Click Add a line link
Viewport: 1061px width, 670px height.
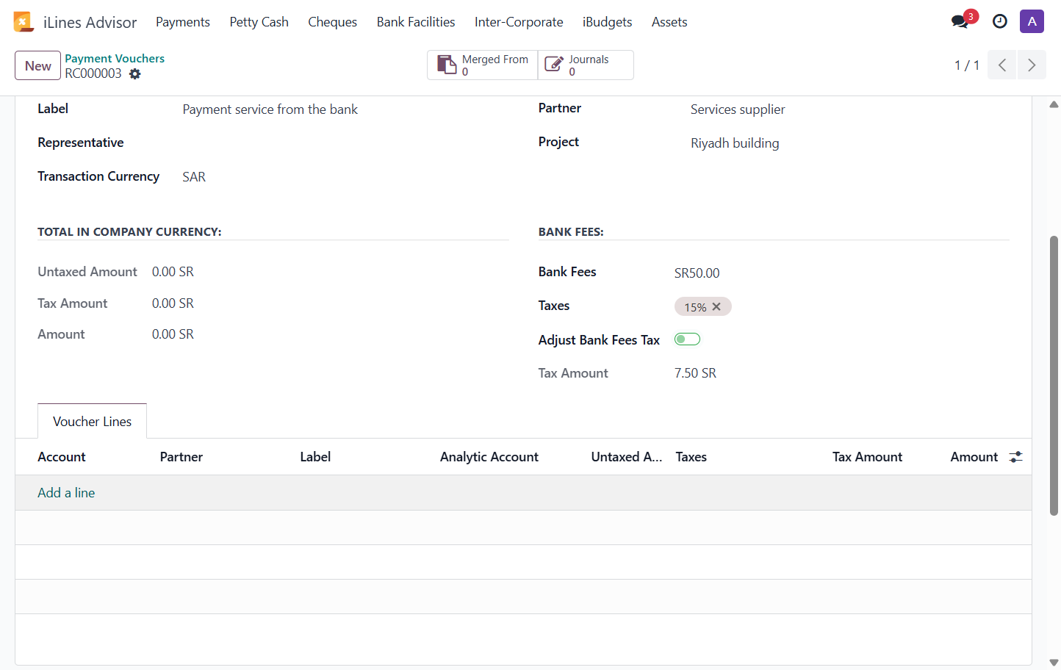66,493
